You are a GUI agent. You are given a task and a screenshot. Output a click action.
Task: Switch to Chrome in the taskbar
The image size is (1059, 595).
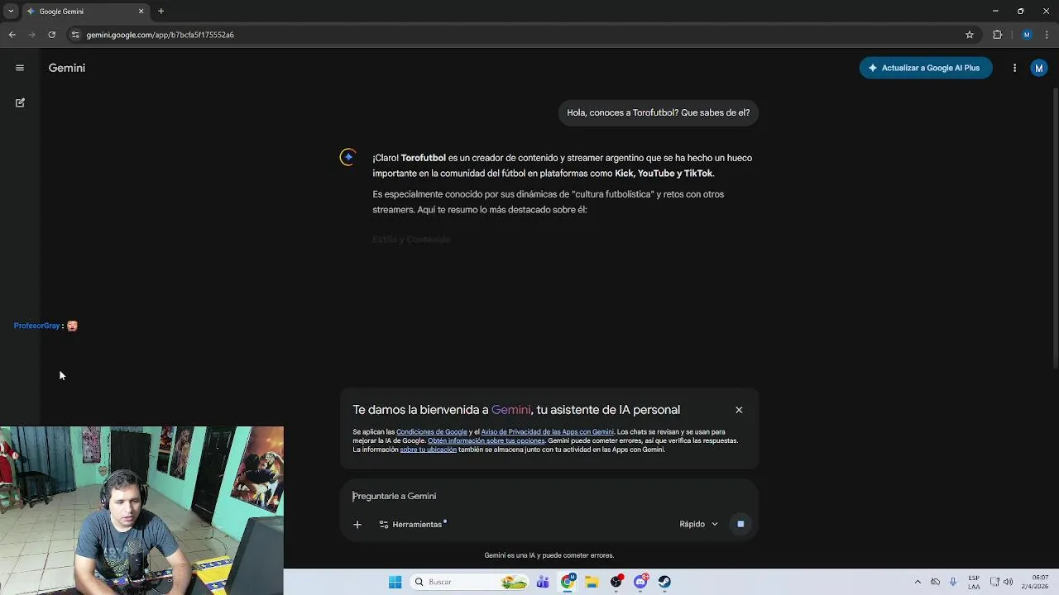[568, 582]
